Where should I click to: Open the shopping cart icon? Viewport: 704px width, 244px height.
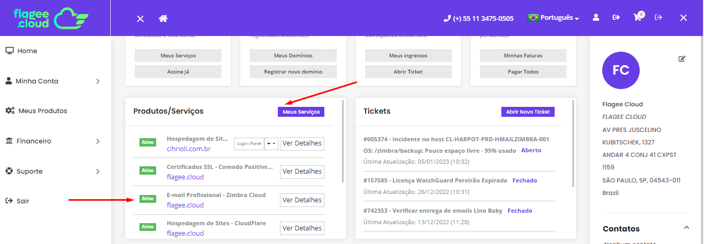click(x=637, y=18)
